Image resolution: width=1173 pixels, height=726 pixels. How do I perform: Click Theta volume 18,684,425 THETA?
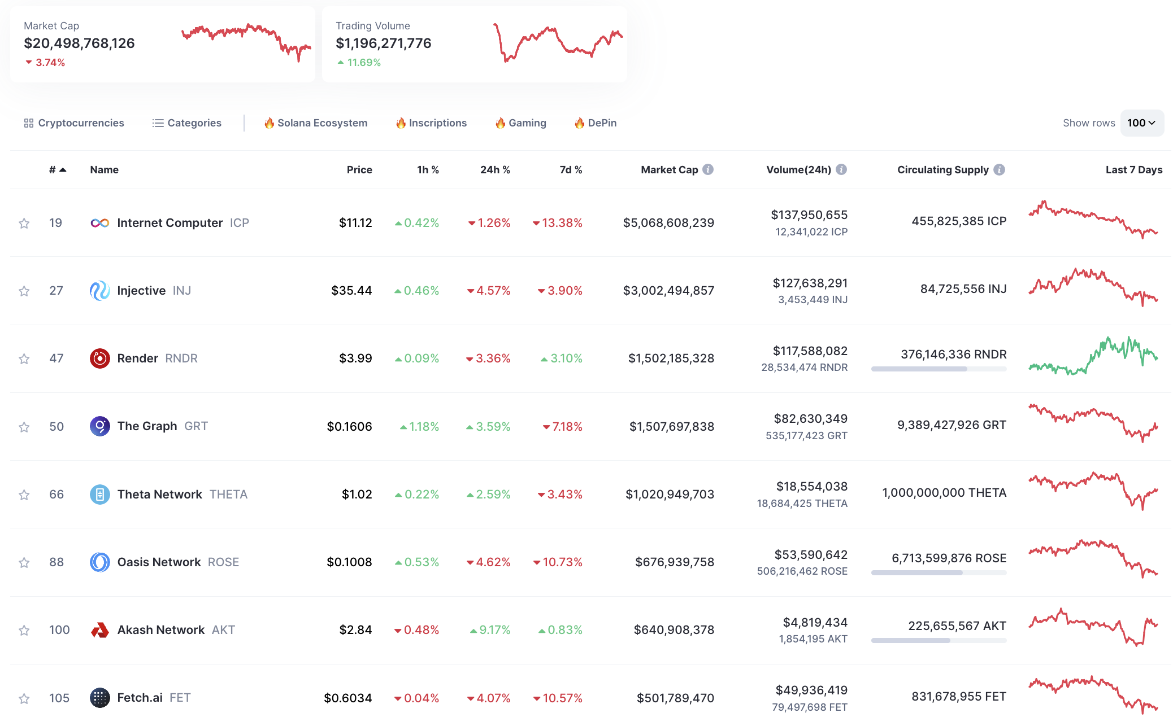click(802, 504)
